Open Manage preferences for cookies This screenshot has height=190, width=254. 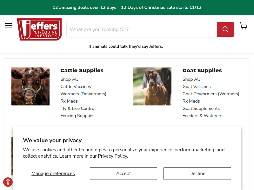(53, 174)
